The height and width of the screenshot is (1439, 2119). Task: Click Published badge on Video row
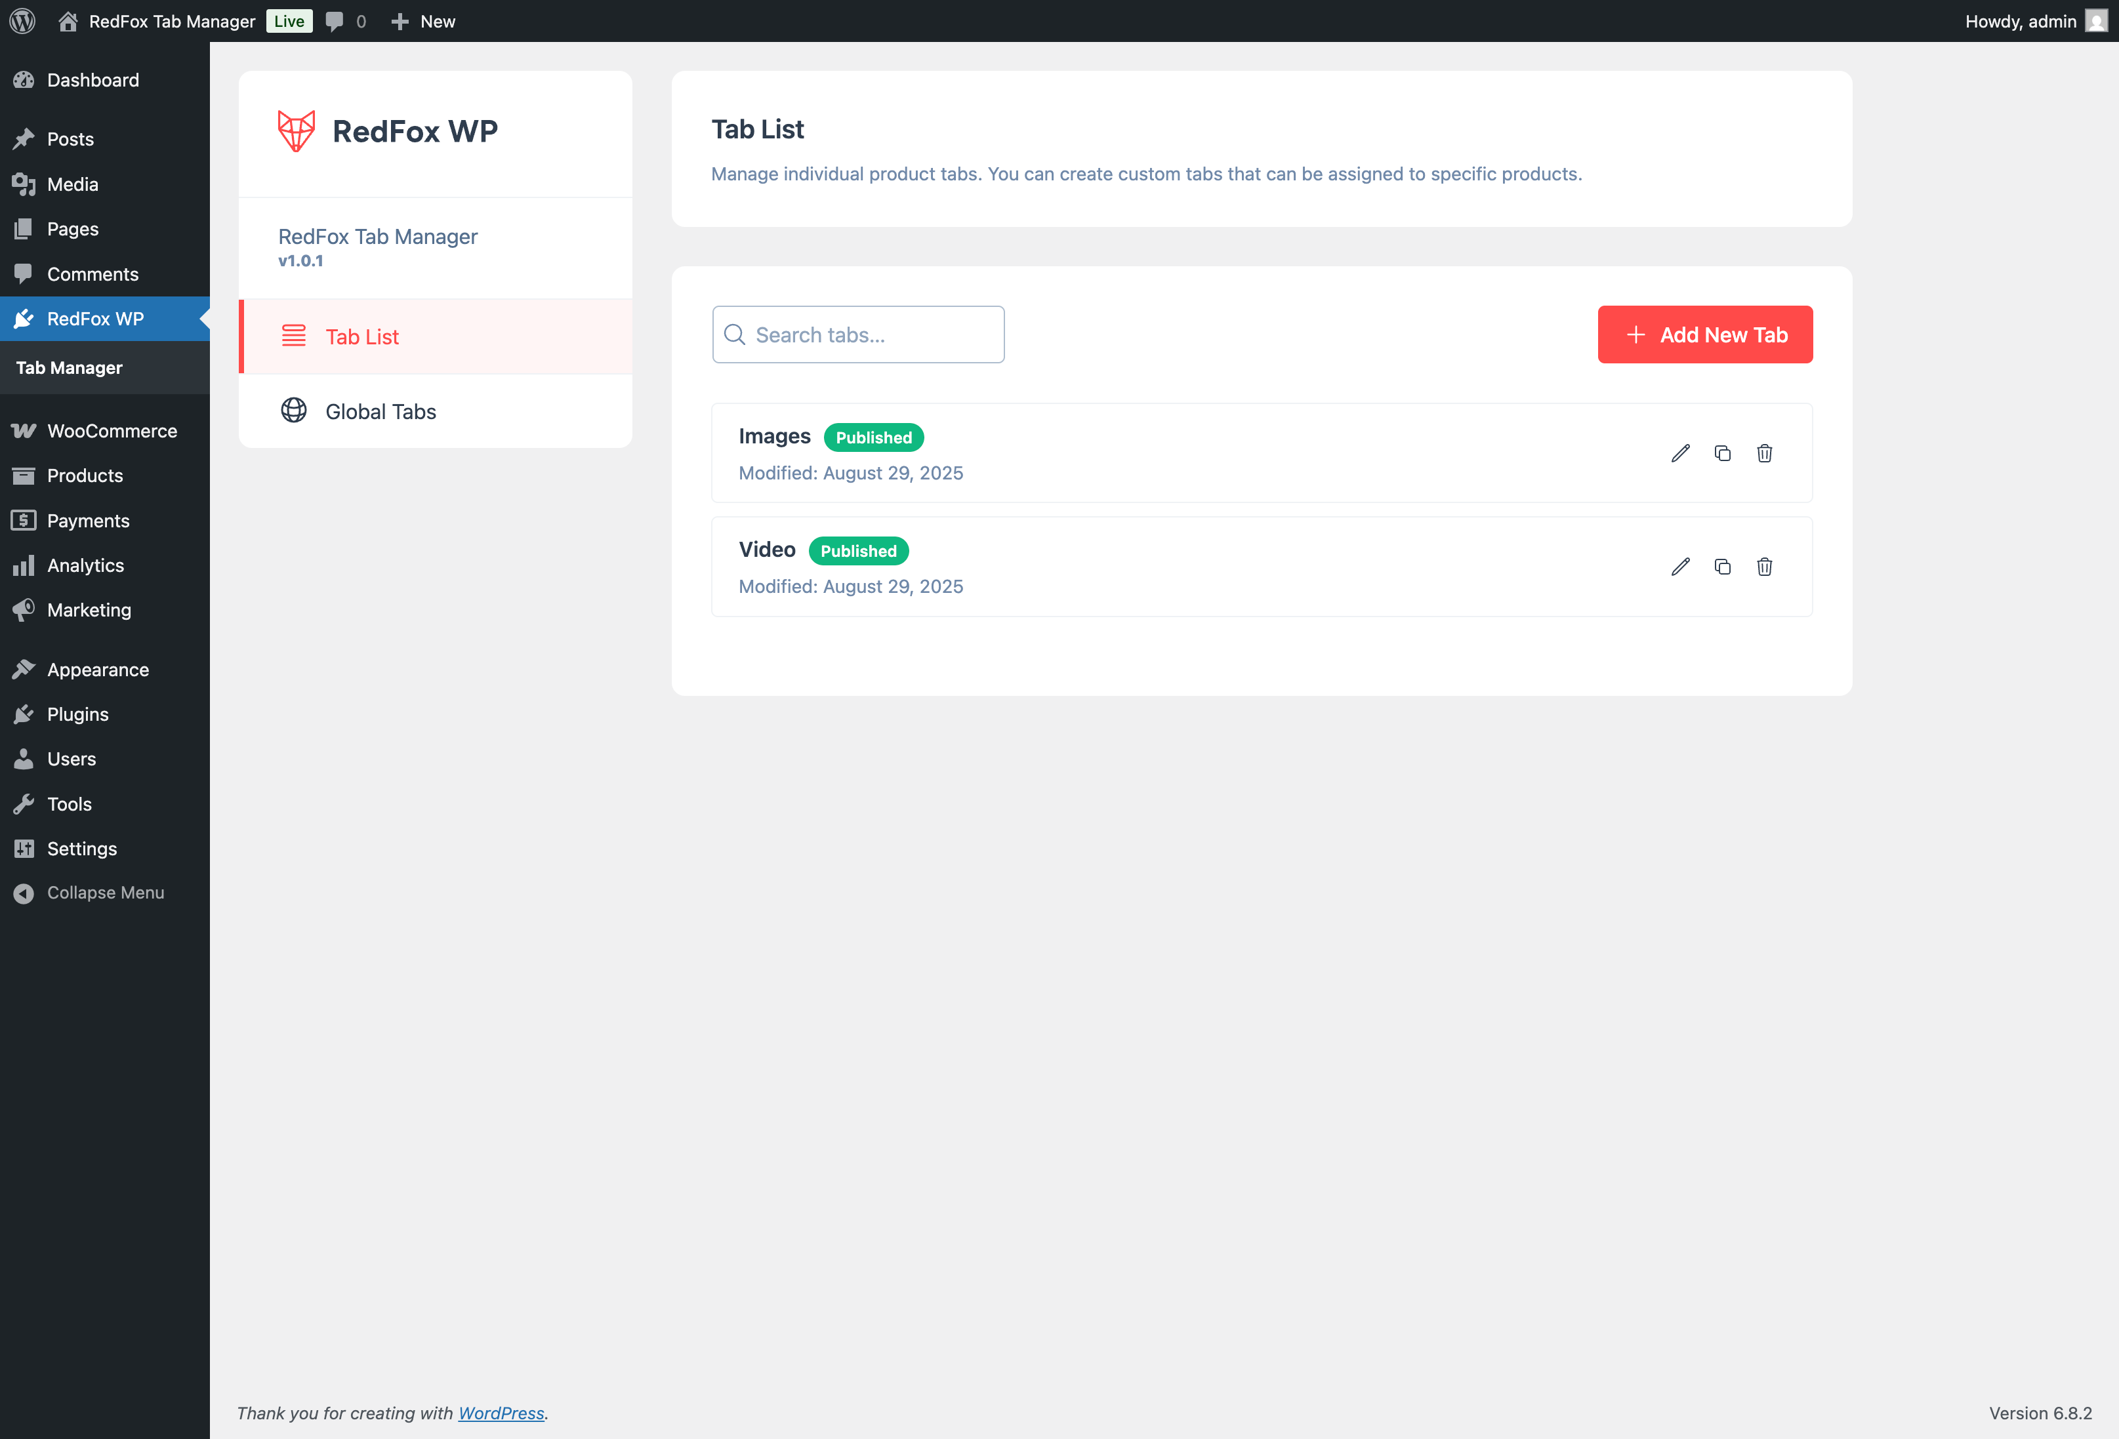pos(858,550)
